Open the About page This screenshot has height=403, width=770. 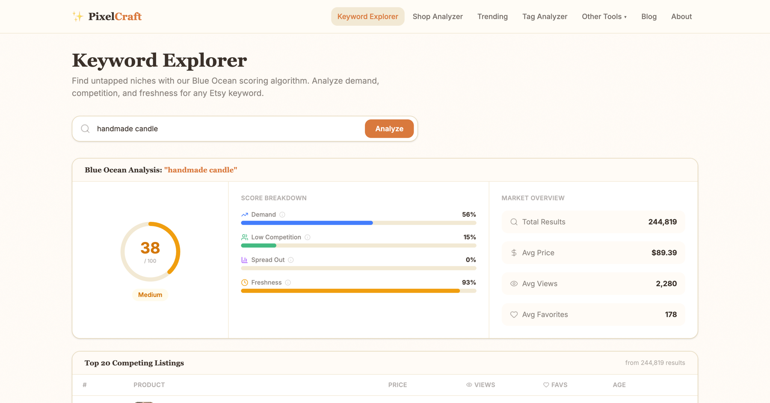click(x=681, y=17)
